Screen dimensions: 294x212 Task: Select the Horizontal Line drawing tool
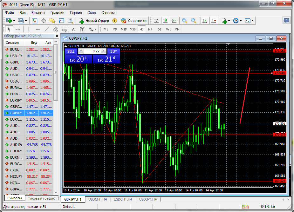click(x=38, y=29)
